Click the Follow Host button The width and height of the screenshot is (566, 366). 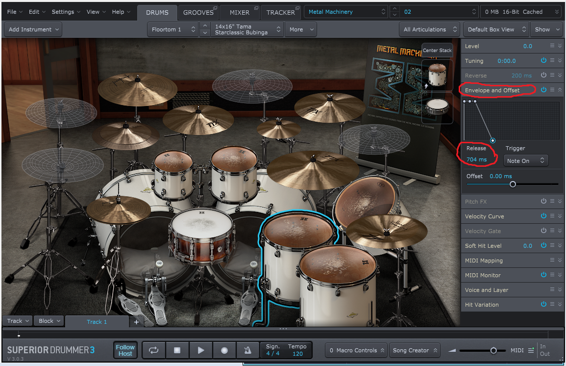click(125, 350)
